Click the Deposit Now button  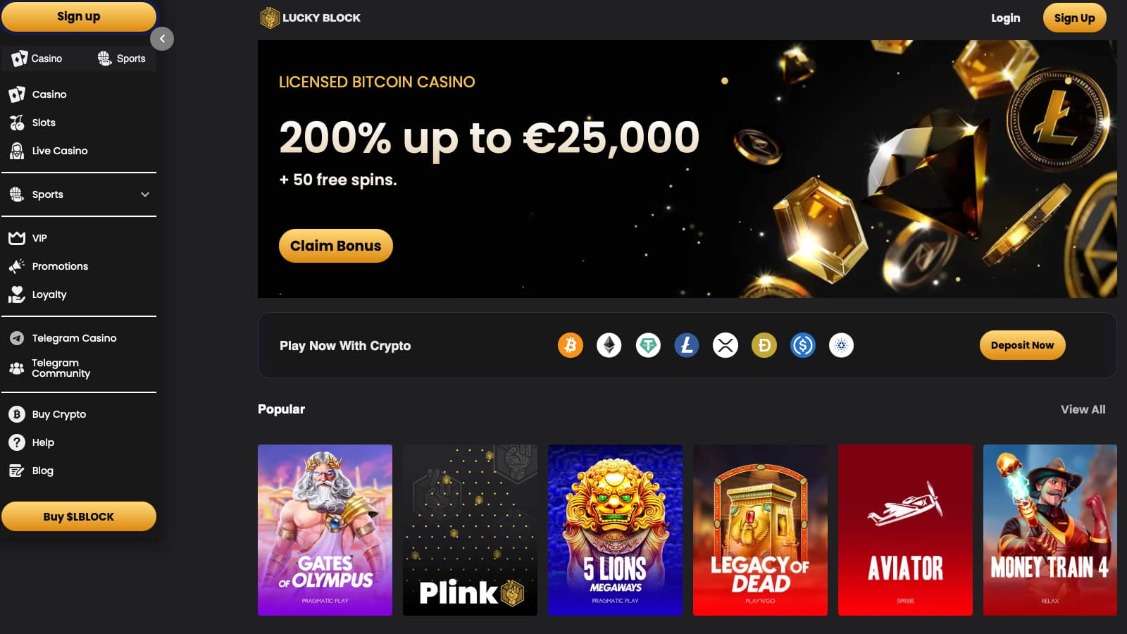pos(1022,345)
